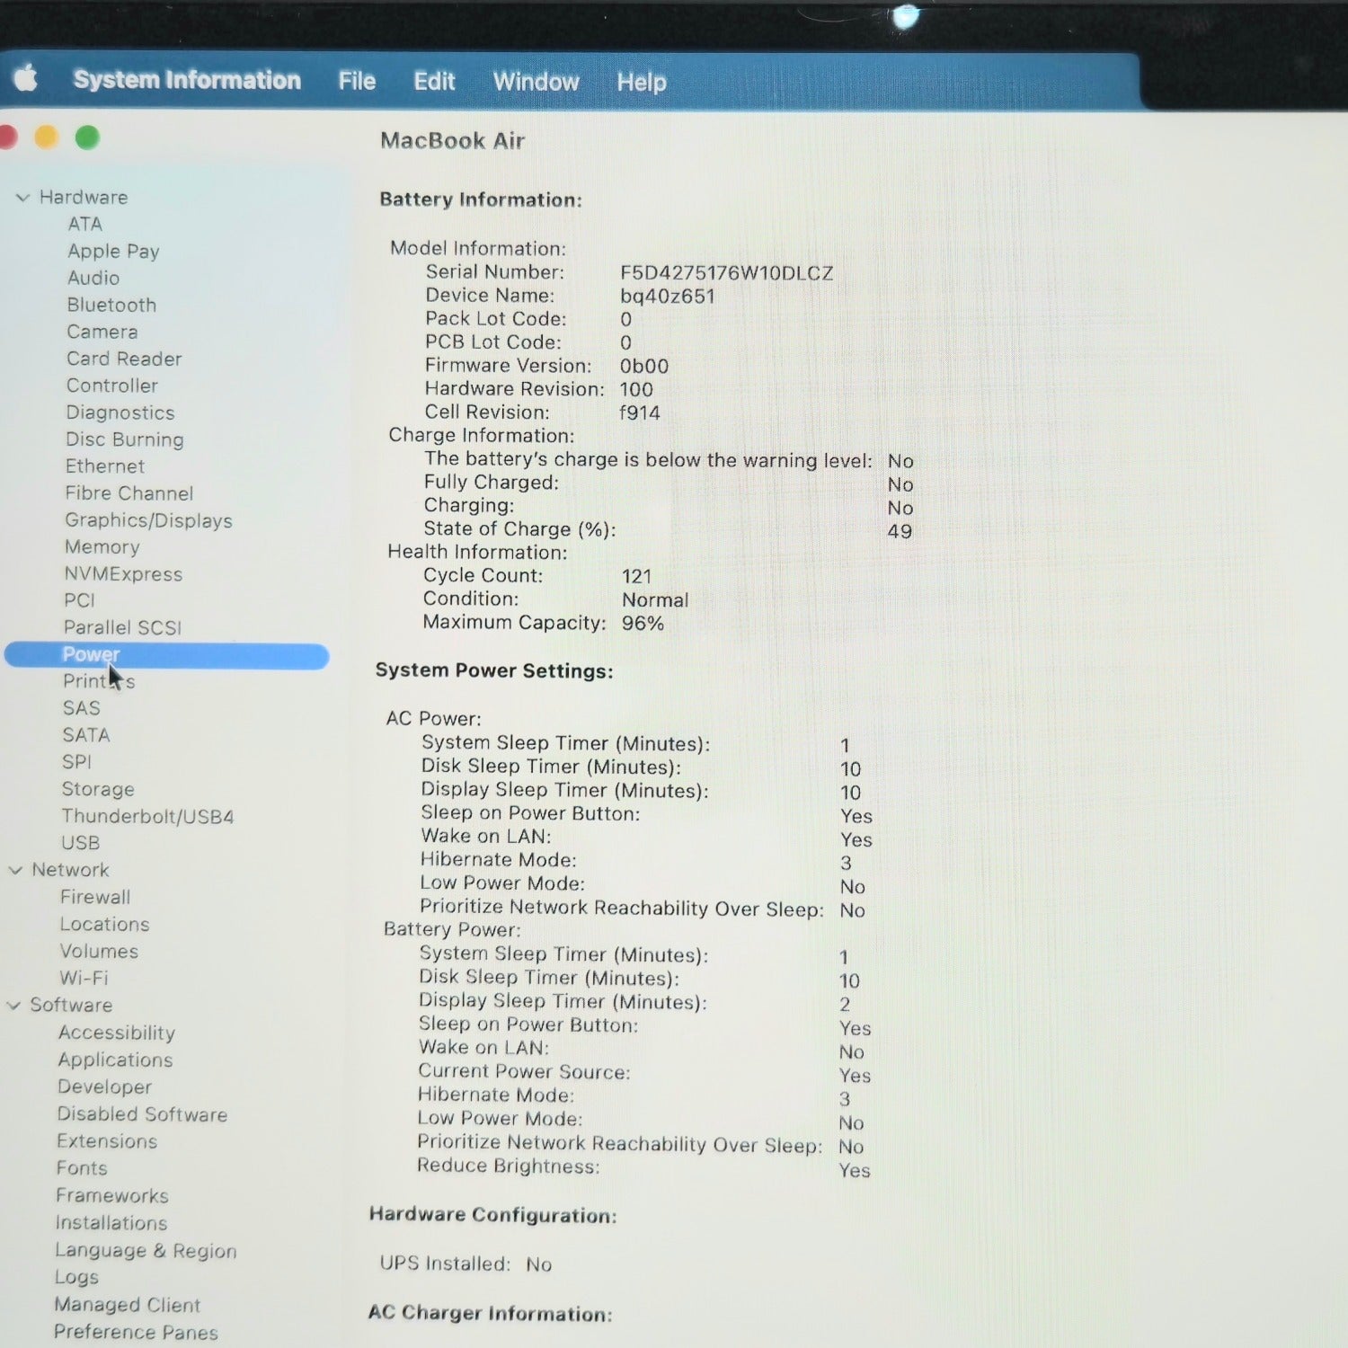Click the device name bq40z651
Screen dimensions: 1348x1348
[x=667, y=297]
